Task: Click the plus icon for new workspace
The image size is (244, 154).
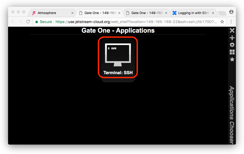Action: click(x=232, y=38)
